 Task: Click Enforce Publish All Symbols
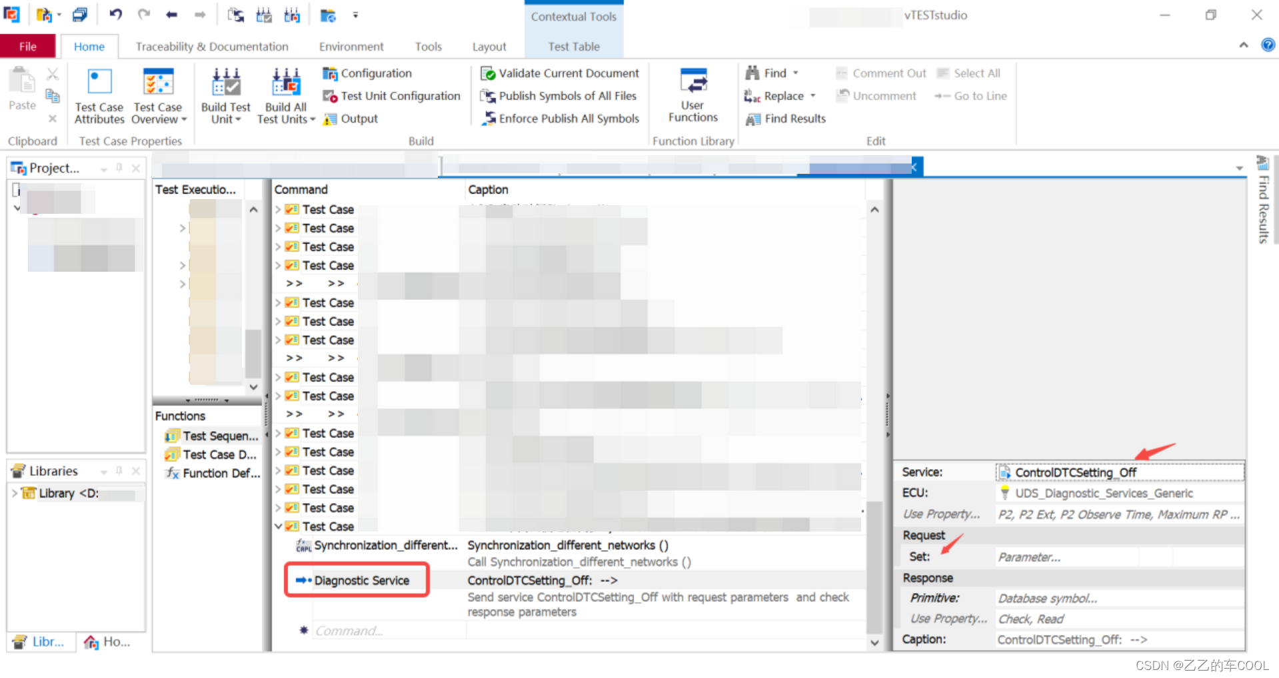point(560,119)
